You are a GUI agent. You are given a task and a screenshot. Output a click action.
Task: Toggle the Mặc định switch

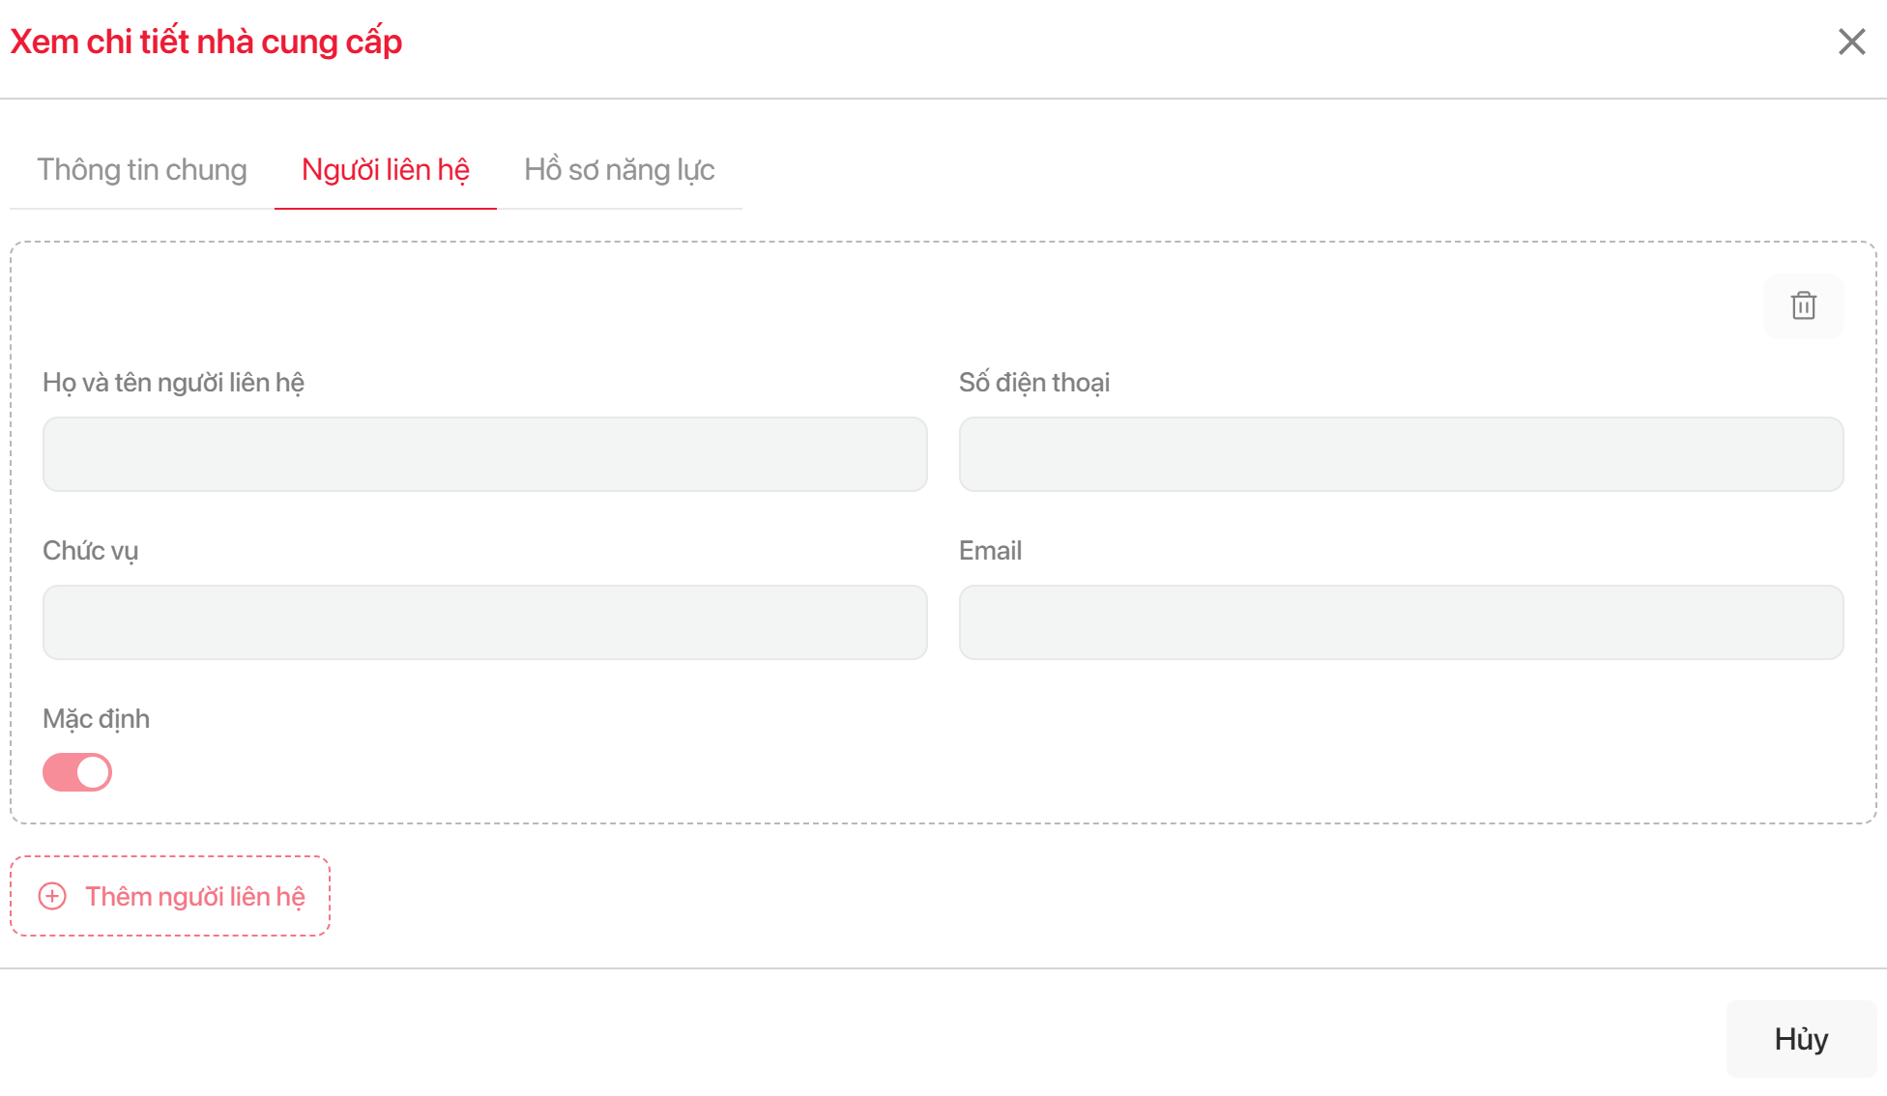(x=77, y=772)
